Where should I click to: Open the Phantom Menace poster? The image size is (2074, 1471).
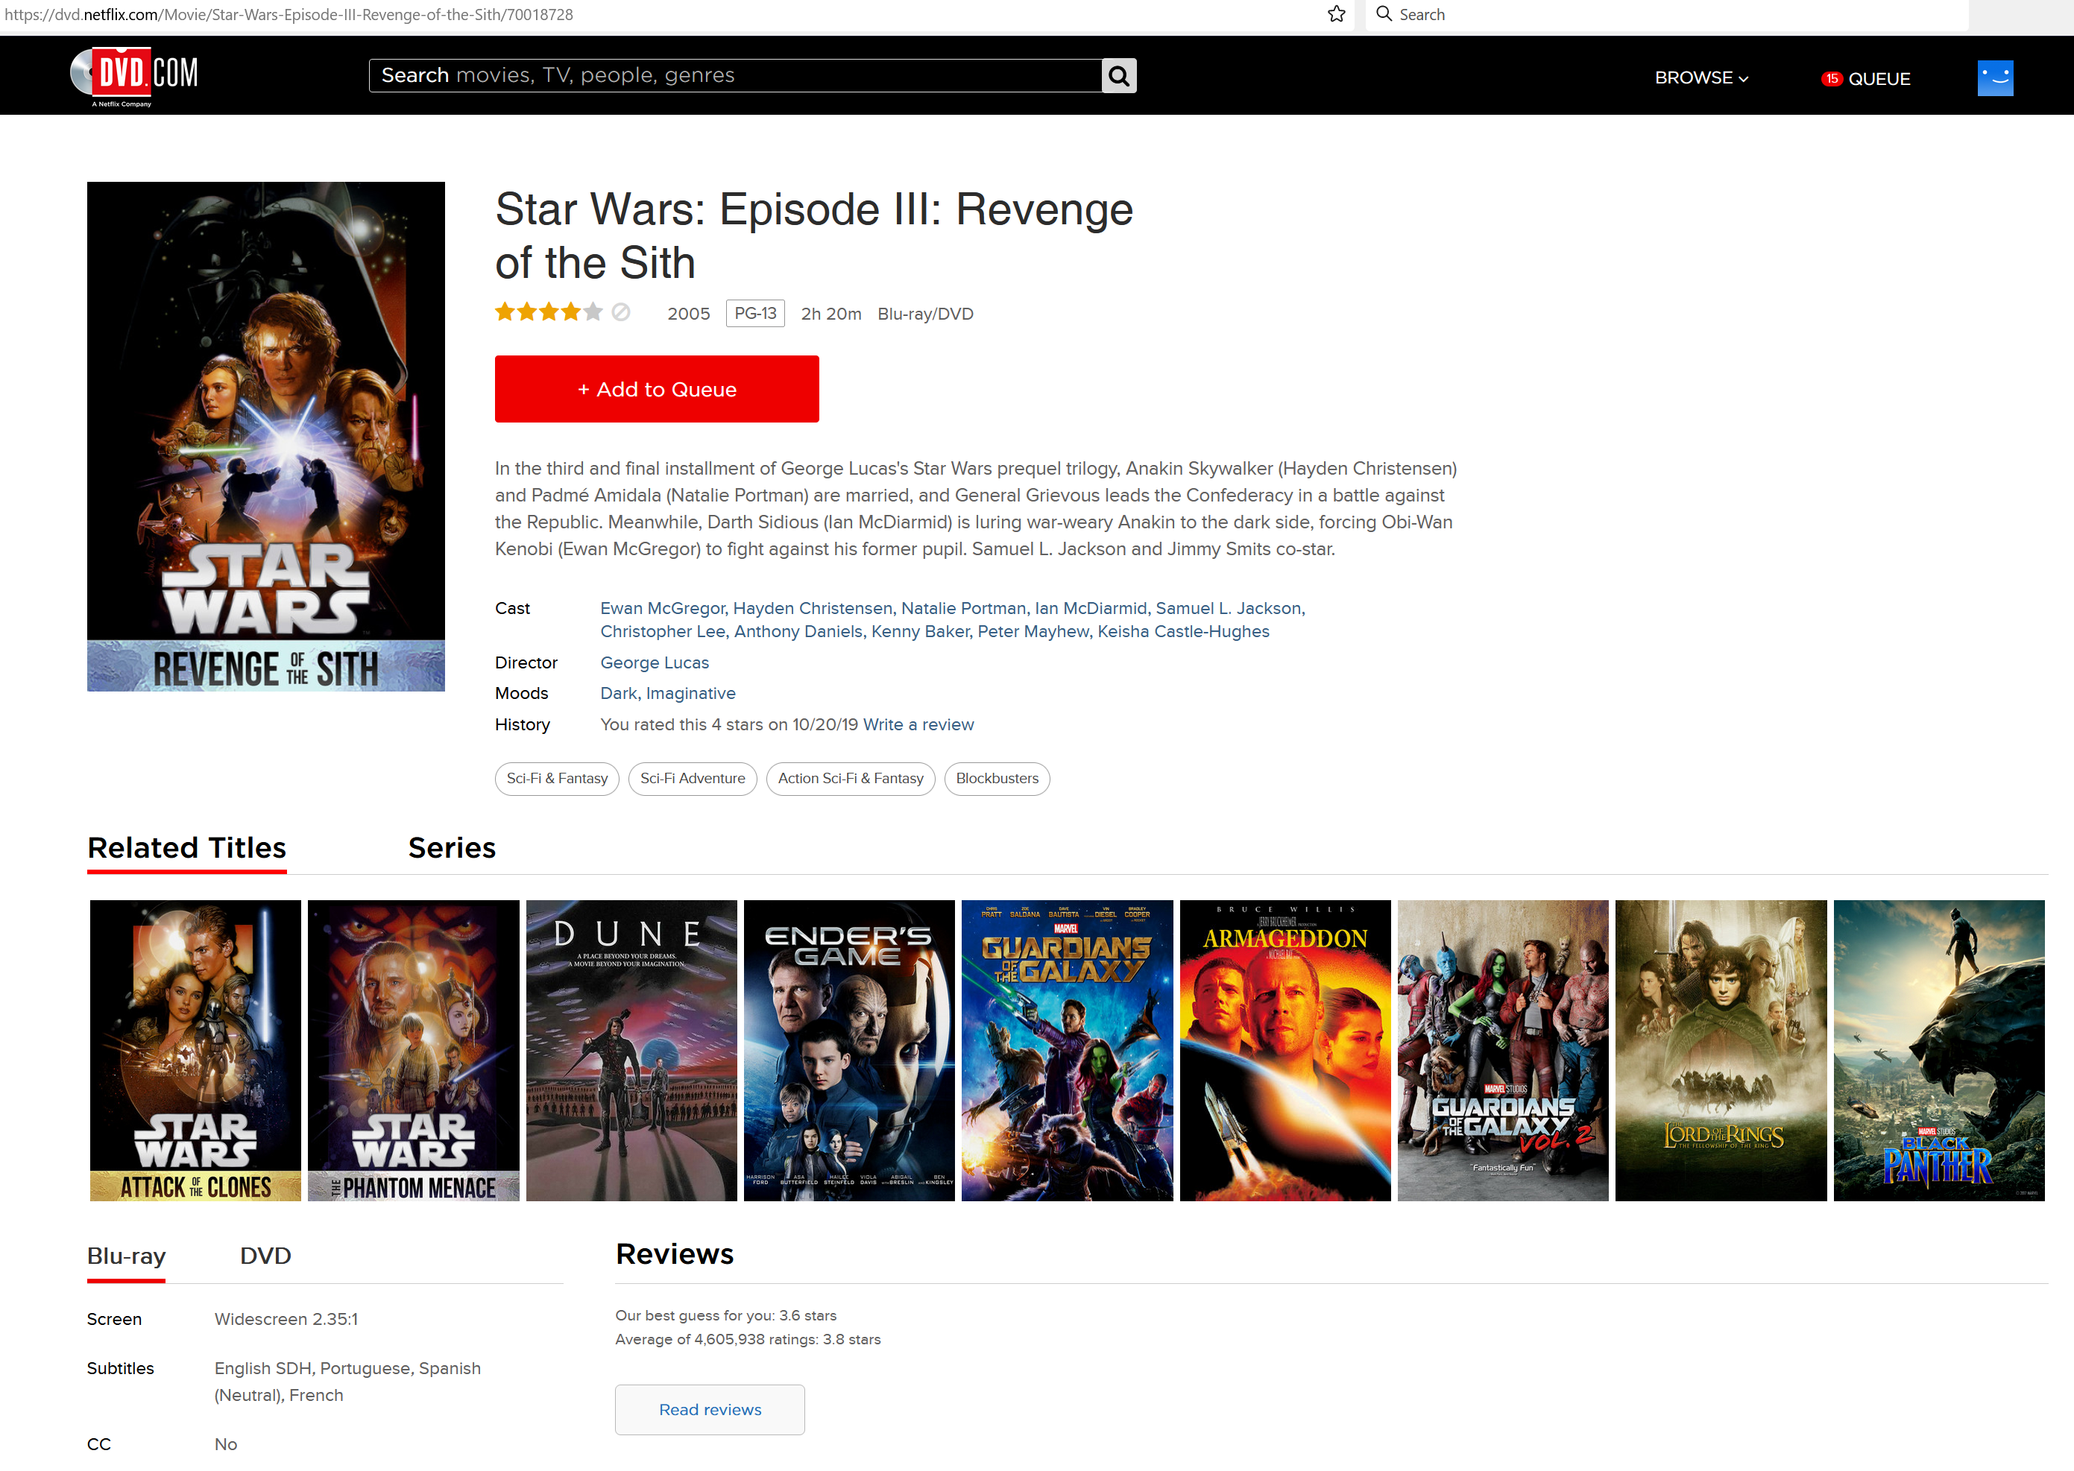pos(413,1051)
